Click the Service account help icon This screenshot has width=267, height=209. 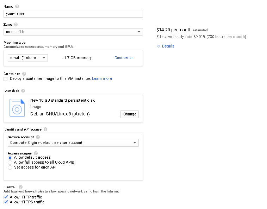click(x=38, y=137)
